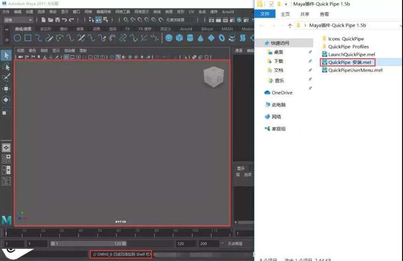Select QuickPipeUserMenu.mel file
Screen dimensions: 403x261
(x=352, y=70)
